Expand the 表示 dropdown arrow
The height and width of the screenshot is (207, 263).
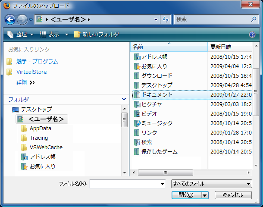click(x=66, y=34)
